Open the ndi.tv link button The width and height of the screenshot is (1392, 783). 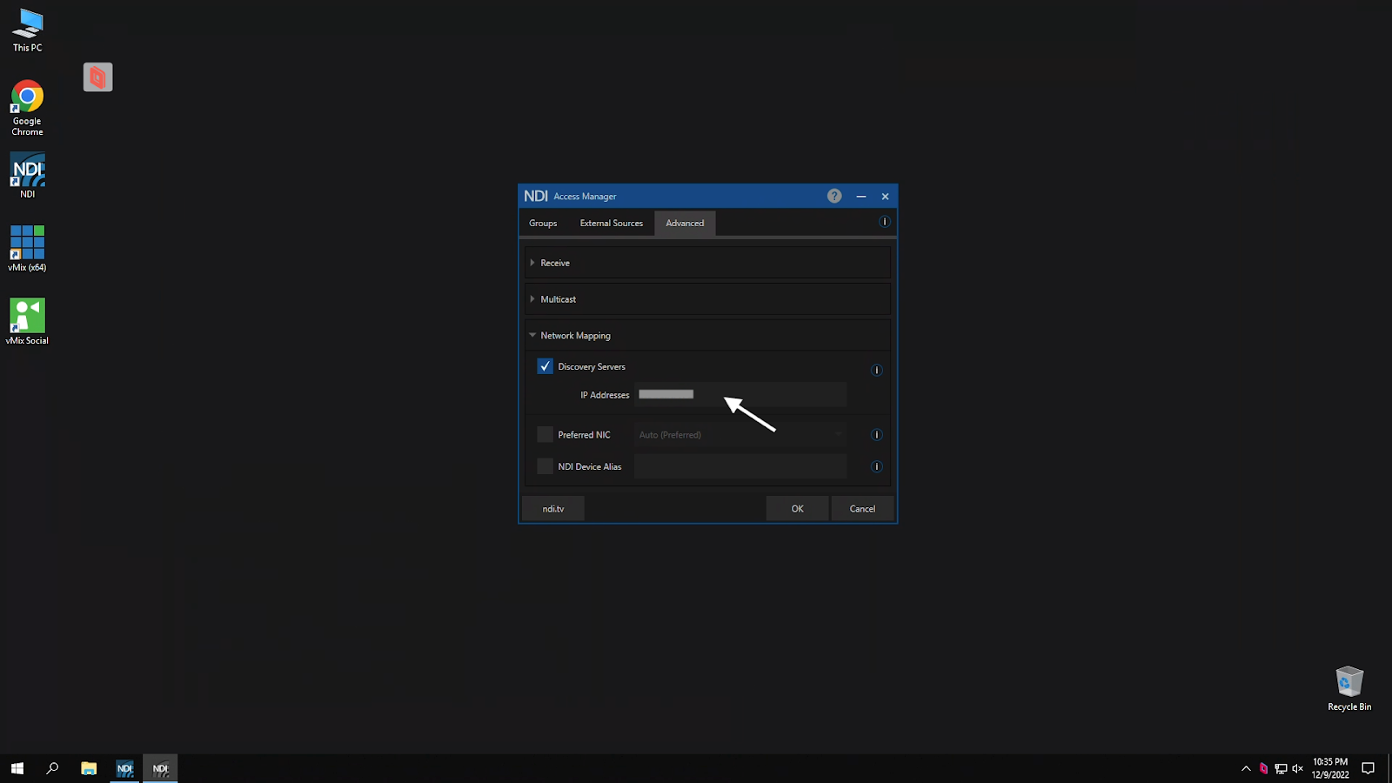pos(553,509)
